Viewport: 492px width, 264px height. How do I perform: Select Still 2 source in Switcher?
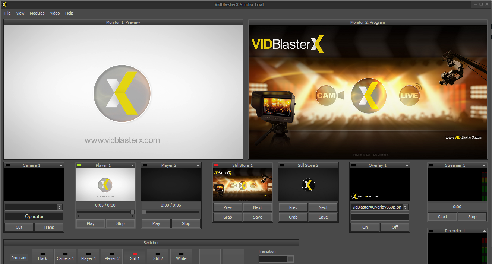click(158, 257)
